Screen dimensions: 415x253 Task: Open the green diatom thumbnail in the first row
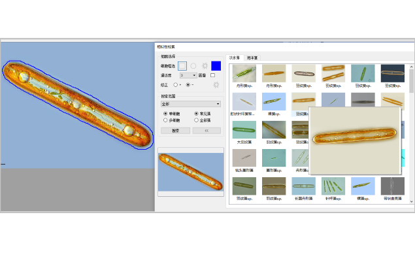click(244, 73)
